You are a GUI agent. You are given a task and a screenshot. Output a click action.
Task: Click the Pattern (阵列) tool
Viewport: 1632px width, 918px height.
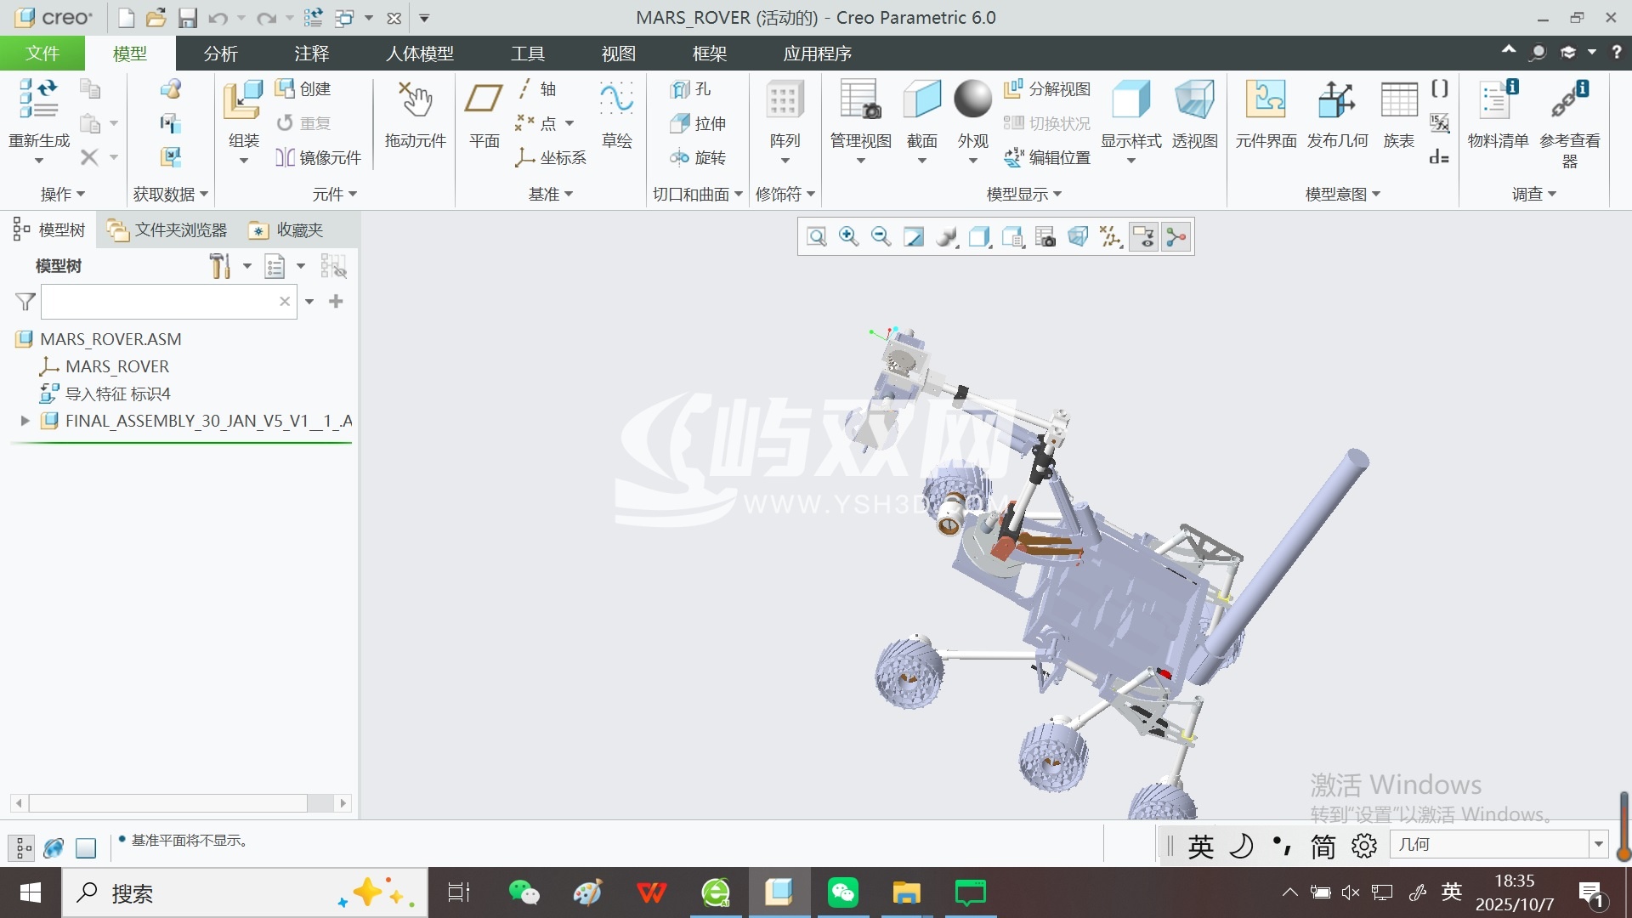(785, 100)
